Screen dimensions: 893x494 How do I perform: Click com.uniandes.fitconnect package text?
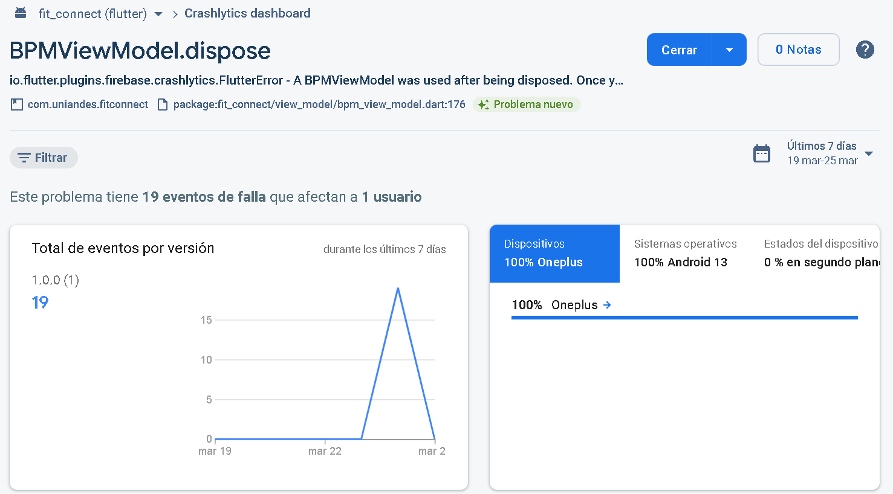coord(88,104)
